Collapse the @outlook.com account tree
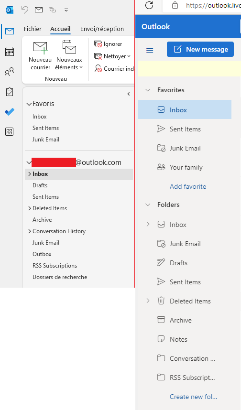Screen dimensions: 241x410 (x=29, y=162)
